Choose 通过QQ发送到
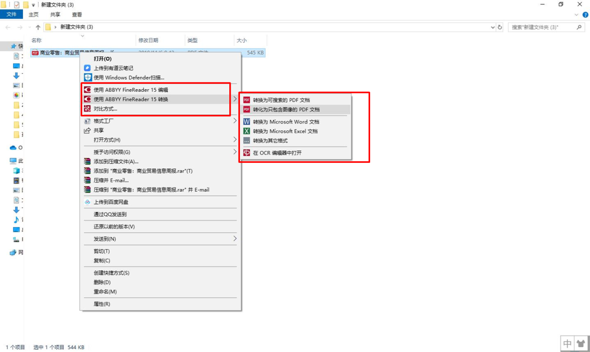 [x=160, y=214]
